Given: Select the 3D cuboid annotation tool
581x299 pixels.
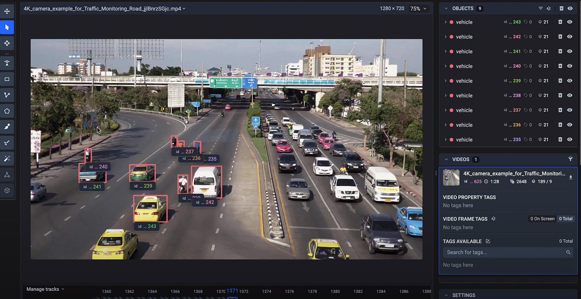Looking at the screenshot, I should tap(7, 190).
